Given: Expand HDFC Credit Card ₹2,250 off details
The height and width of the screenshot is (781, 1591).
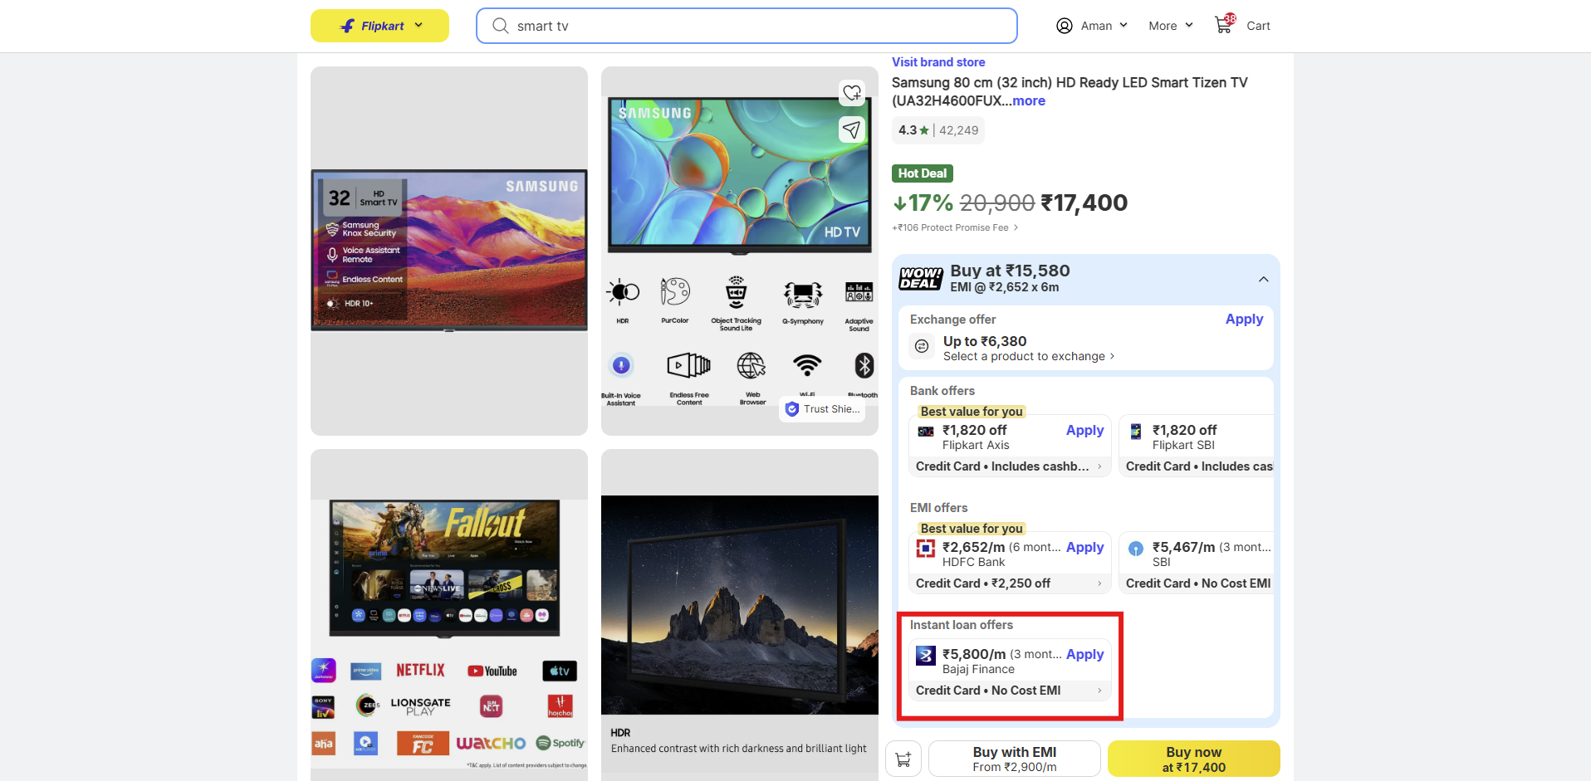Looking at the screenshot, I should 1099,583.
